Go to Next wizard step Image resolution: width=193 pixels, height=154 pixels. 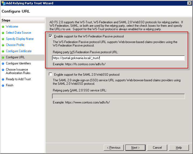[135, 148]
